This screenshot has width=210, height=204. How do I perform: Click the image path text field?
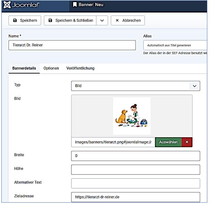tap(113, 142)
